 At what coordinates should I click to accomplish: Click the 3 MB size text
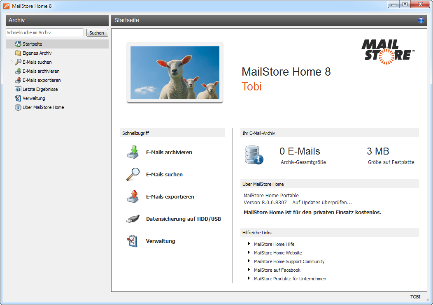(378, 151)
